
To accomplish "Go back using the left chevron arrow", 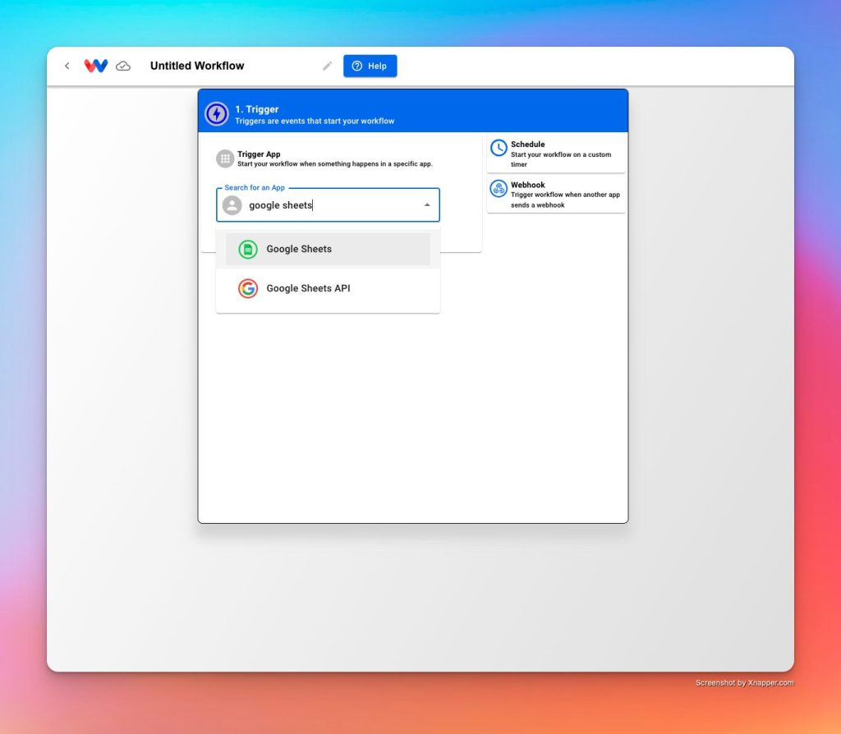I will [x=67, y=66].
